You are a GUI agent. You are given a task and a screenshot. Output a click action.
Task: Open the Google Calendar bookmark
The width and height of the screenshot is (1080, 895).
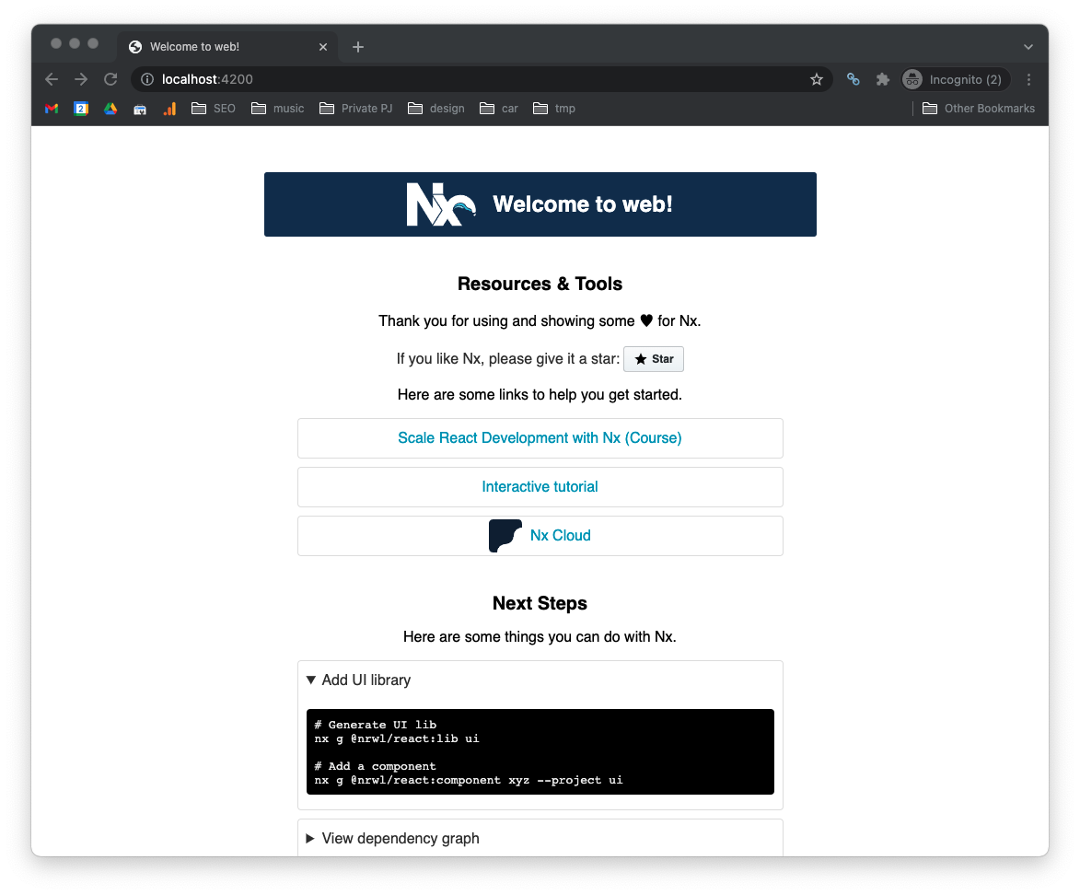[x=81, y=109]
